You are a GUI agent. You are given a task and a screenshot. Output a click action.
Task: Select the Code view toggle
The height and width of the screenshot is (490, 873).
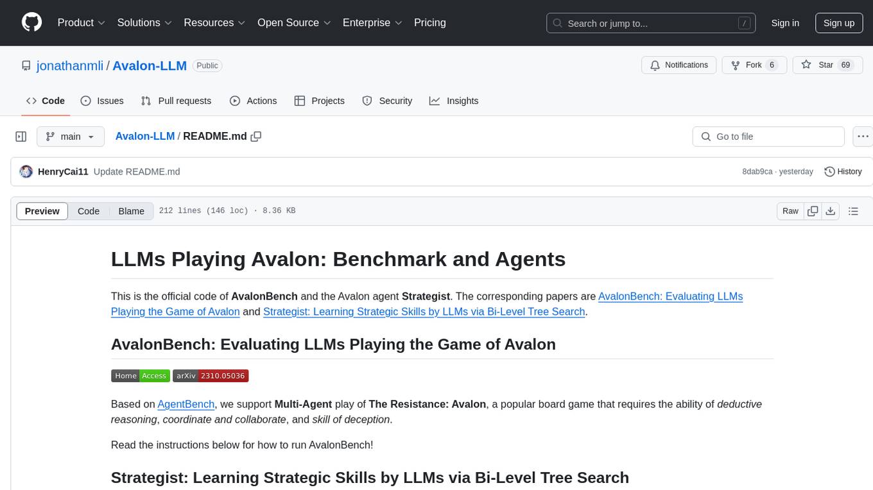(89, 211)
